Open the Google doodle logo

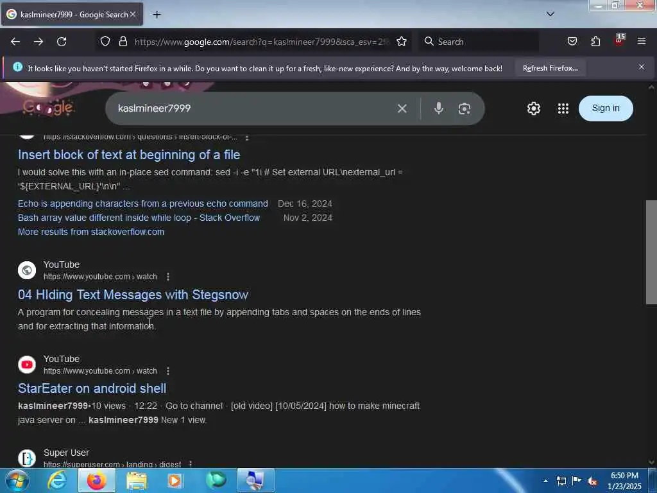pos(48,107)
